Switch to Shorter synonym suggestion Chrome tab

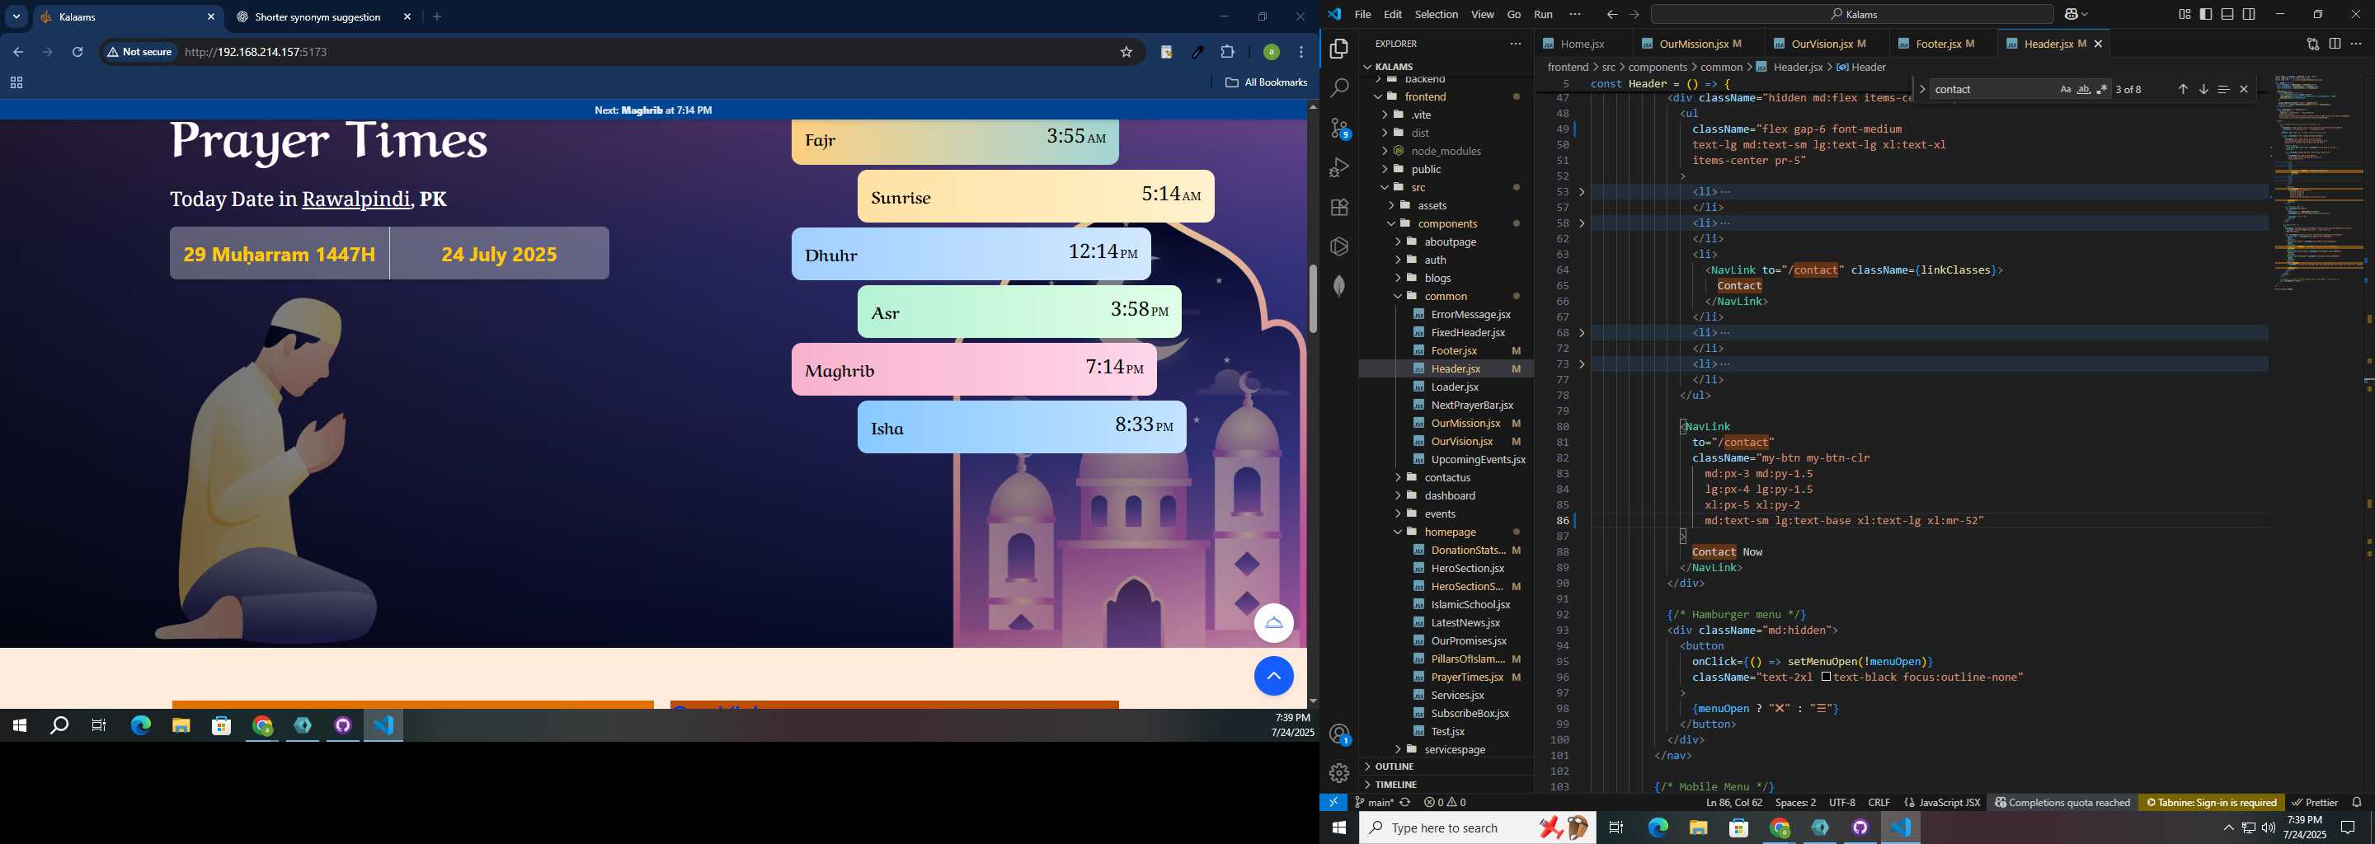click(x=318, y=16)
